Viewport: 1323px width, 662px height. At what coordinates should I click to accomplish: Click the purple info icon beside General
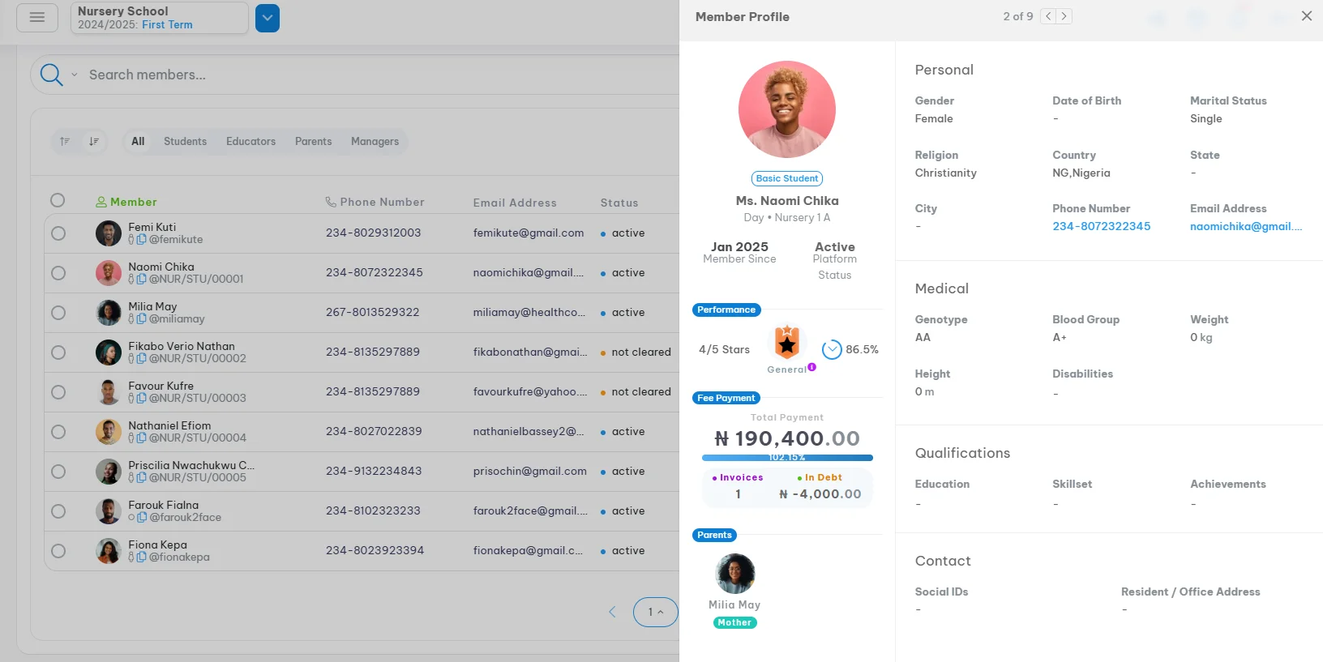tap(811, 367)
